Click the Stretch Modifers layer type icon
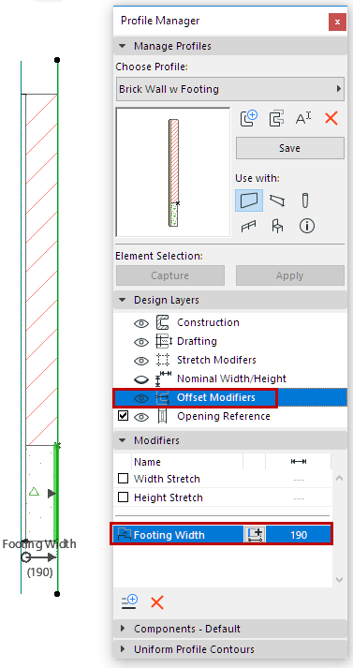Viewport: 353px width, 668px height. point(163,360)
